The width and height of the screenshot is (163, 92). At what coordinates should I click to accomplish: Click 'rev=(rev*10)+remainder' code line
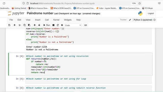(x=44, y=70)
